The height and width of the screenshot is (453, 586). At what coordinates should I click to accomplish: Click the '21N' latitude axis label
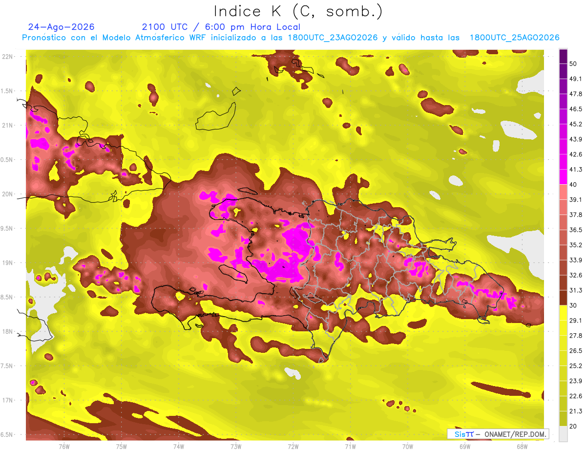tap(8, 125)
